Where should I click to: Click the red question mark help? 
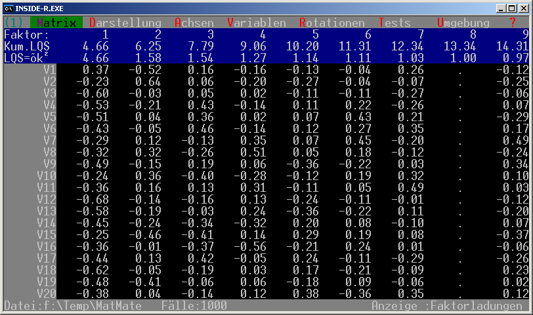(x=512, y=23)
